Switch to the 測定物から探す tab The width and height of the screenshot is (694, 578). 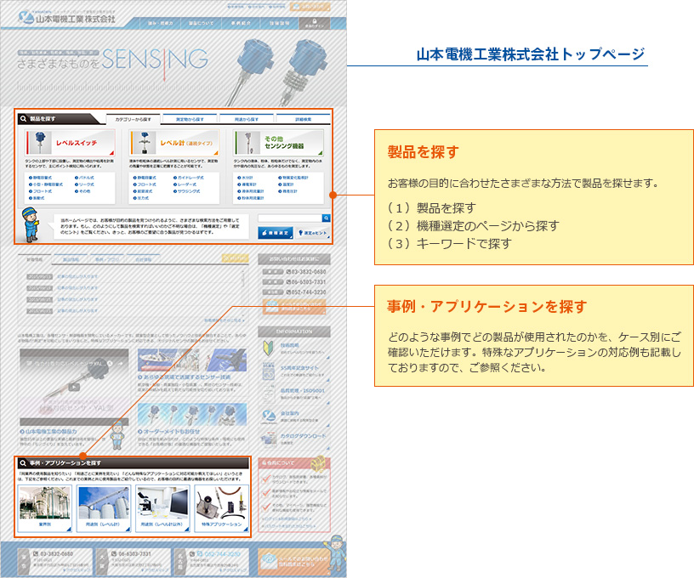tap(189, 119)
